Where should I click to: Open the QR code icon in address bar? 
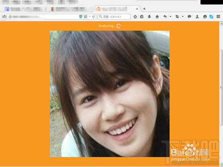click(86, 16)
